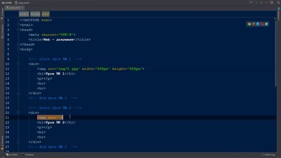Click the title text Web - документ
This screenshot has width=281, height=158.
pyautogui.click(x=58, y=39)
